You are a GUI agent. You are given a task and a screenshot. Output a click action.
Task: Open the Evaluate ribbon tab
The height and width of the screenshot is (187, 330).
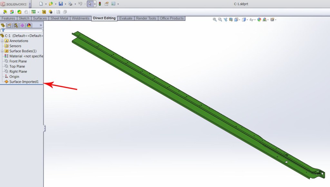[x=126, y=18]
